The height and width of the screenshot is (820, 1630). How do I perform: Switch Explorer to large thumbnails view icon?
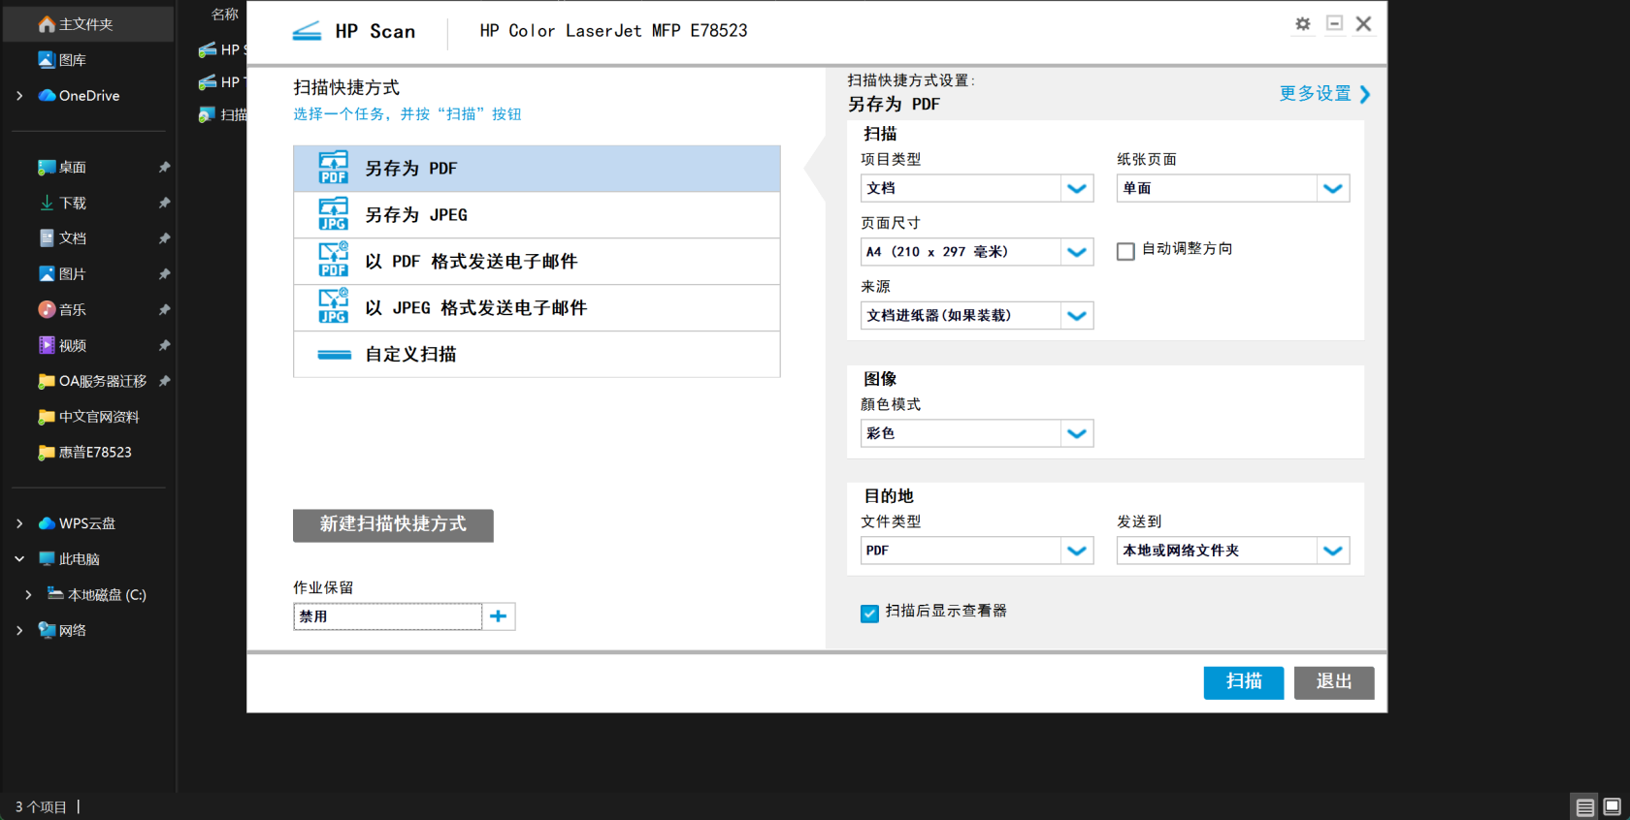click(x=1613, y=806)
